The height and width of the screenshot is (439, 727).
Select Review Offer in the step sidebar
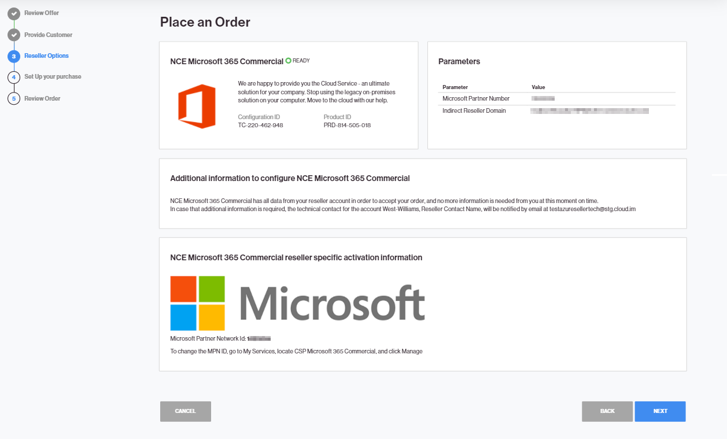pos(40,13)
